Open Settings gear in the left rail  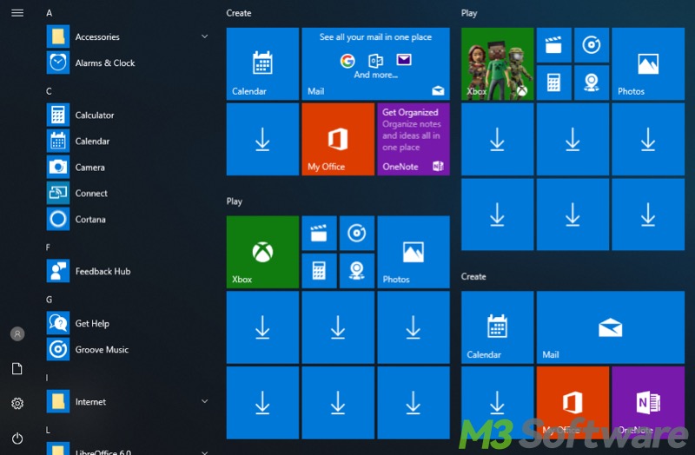click(x=17, y=403)
